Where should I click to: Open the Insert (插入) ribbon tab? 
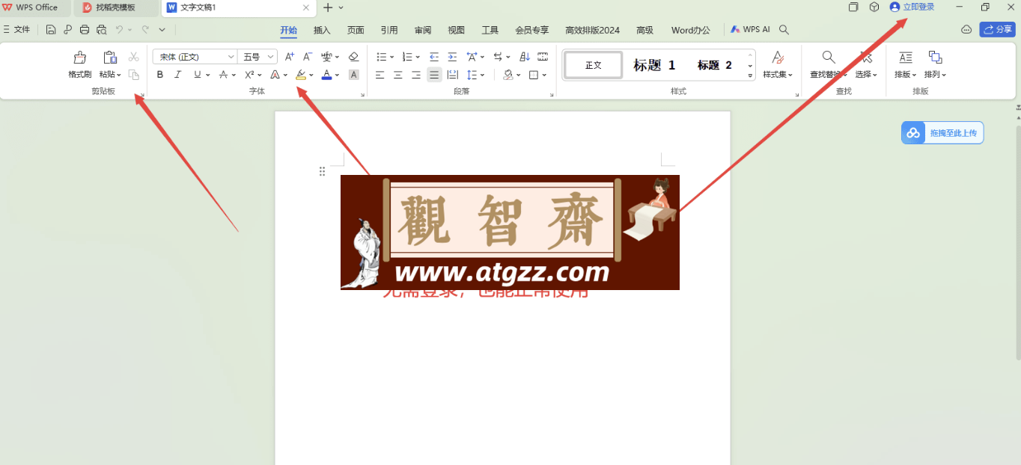tap(322, 30)
